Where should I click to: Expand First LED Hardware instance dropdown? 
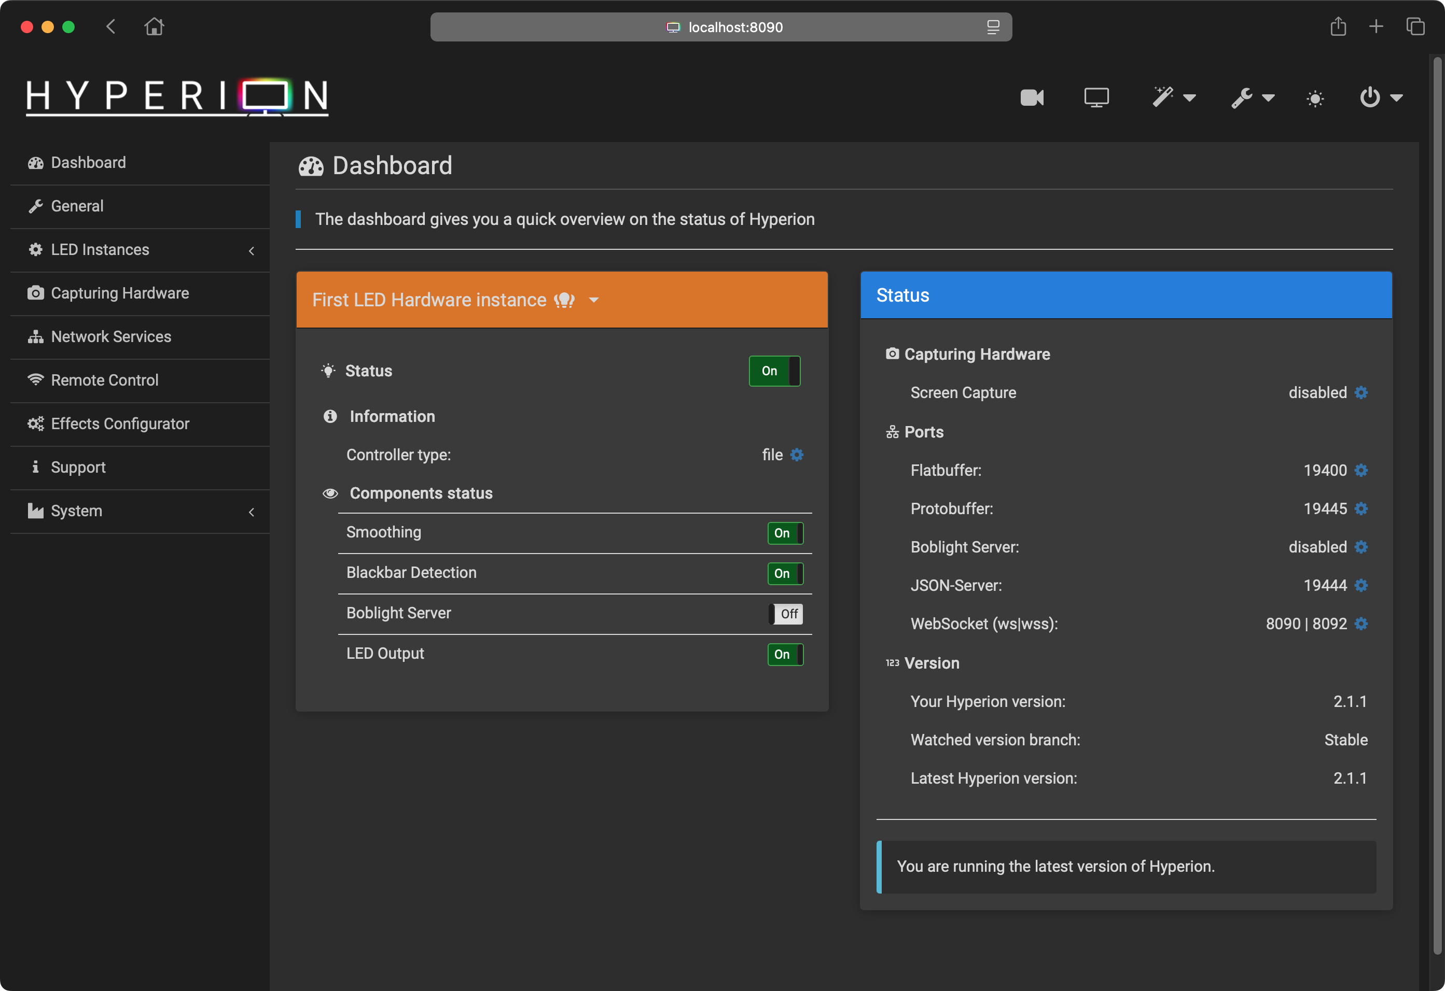[x=594, y=300]
